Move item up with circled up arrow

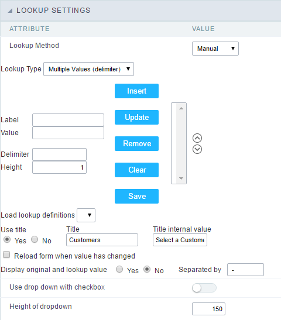(x=197, y=138)
